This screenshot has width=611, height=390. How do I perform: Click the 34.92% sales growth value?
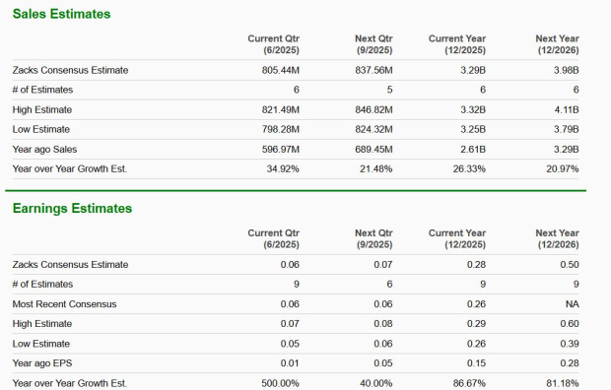pos(283,169)
